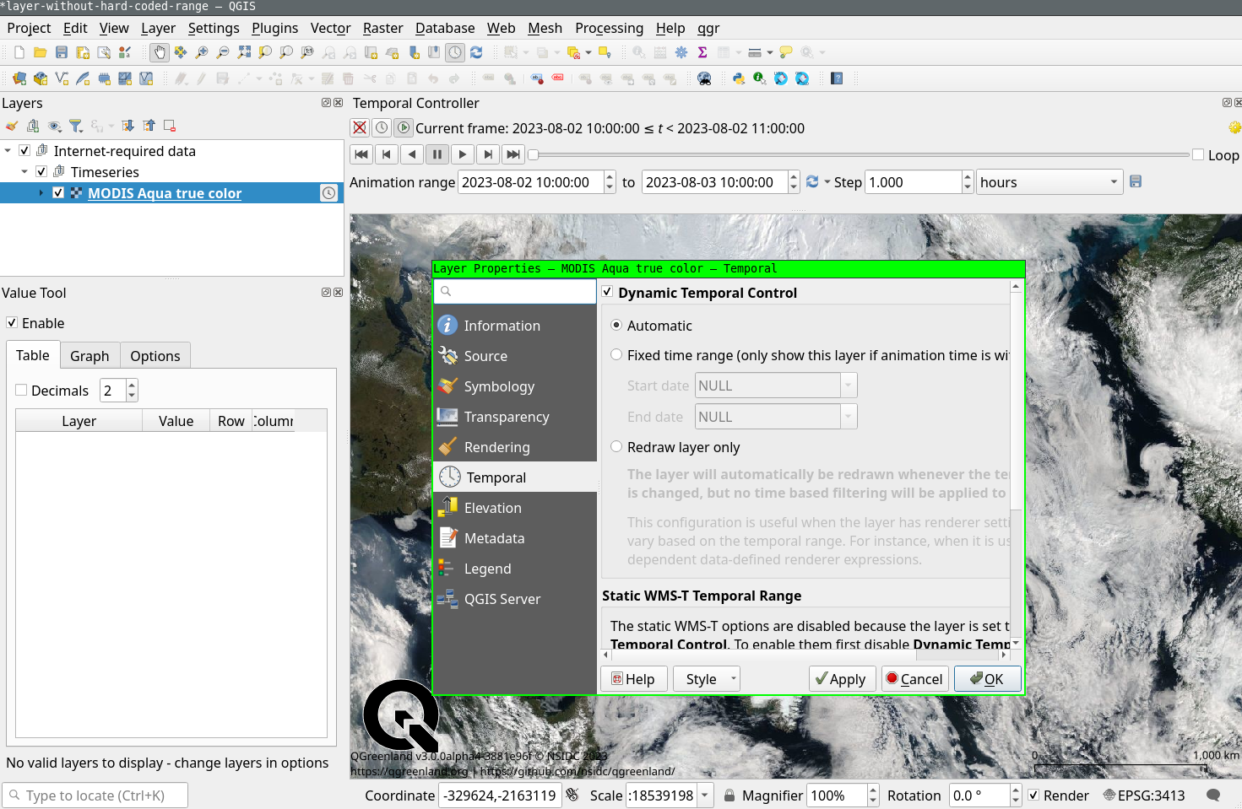1242x809 pixels.
Task: Enable the Loop checkbox
Action: pos(1198,154)
